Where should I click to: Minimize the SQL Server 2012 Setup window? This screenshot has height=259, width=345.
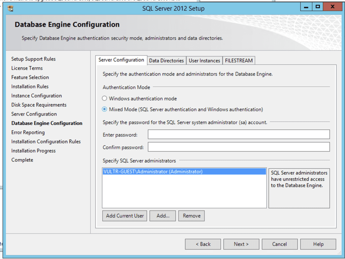306,7
